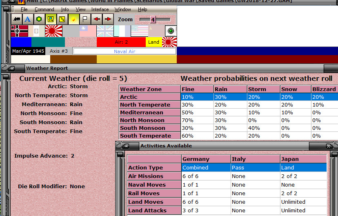The width and height of the screenshot is (338, 216).
Task: Select the Japanese rising sun flag in flags row
Action: click(53, 31)
